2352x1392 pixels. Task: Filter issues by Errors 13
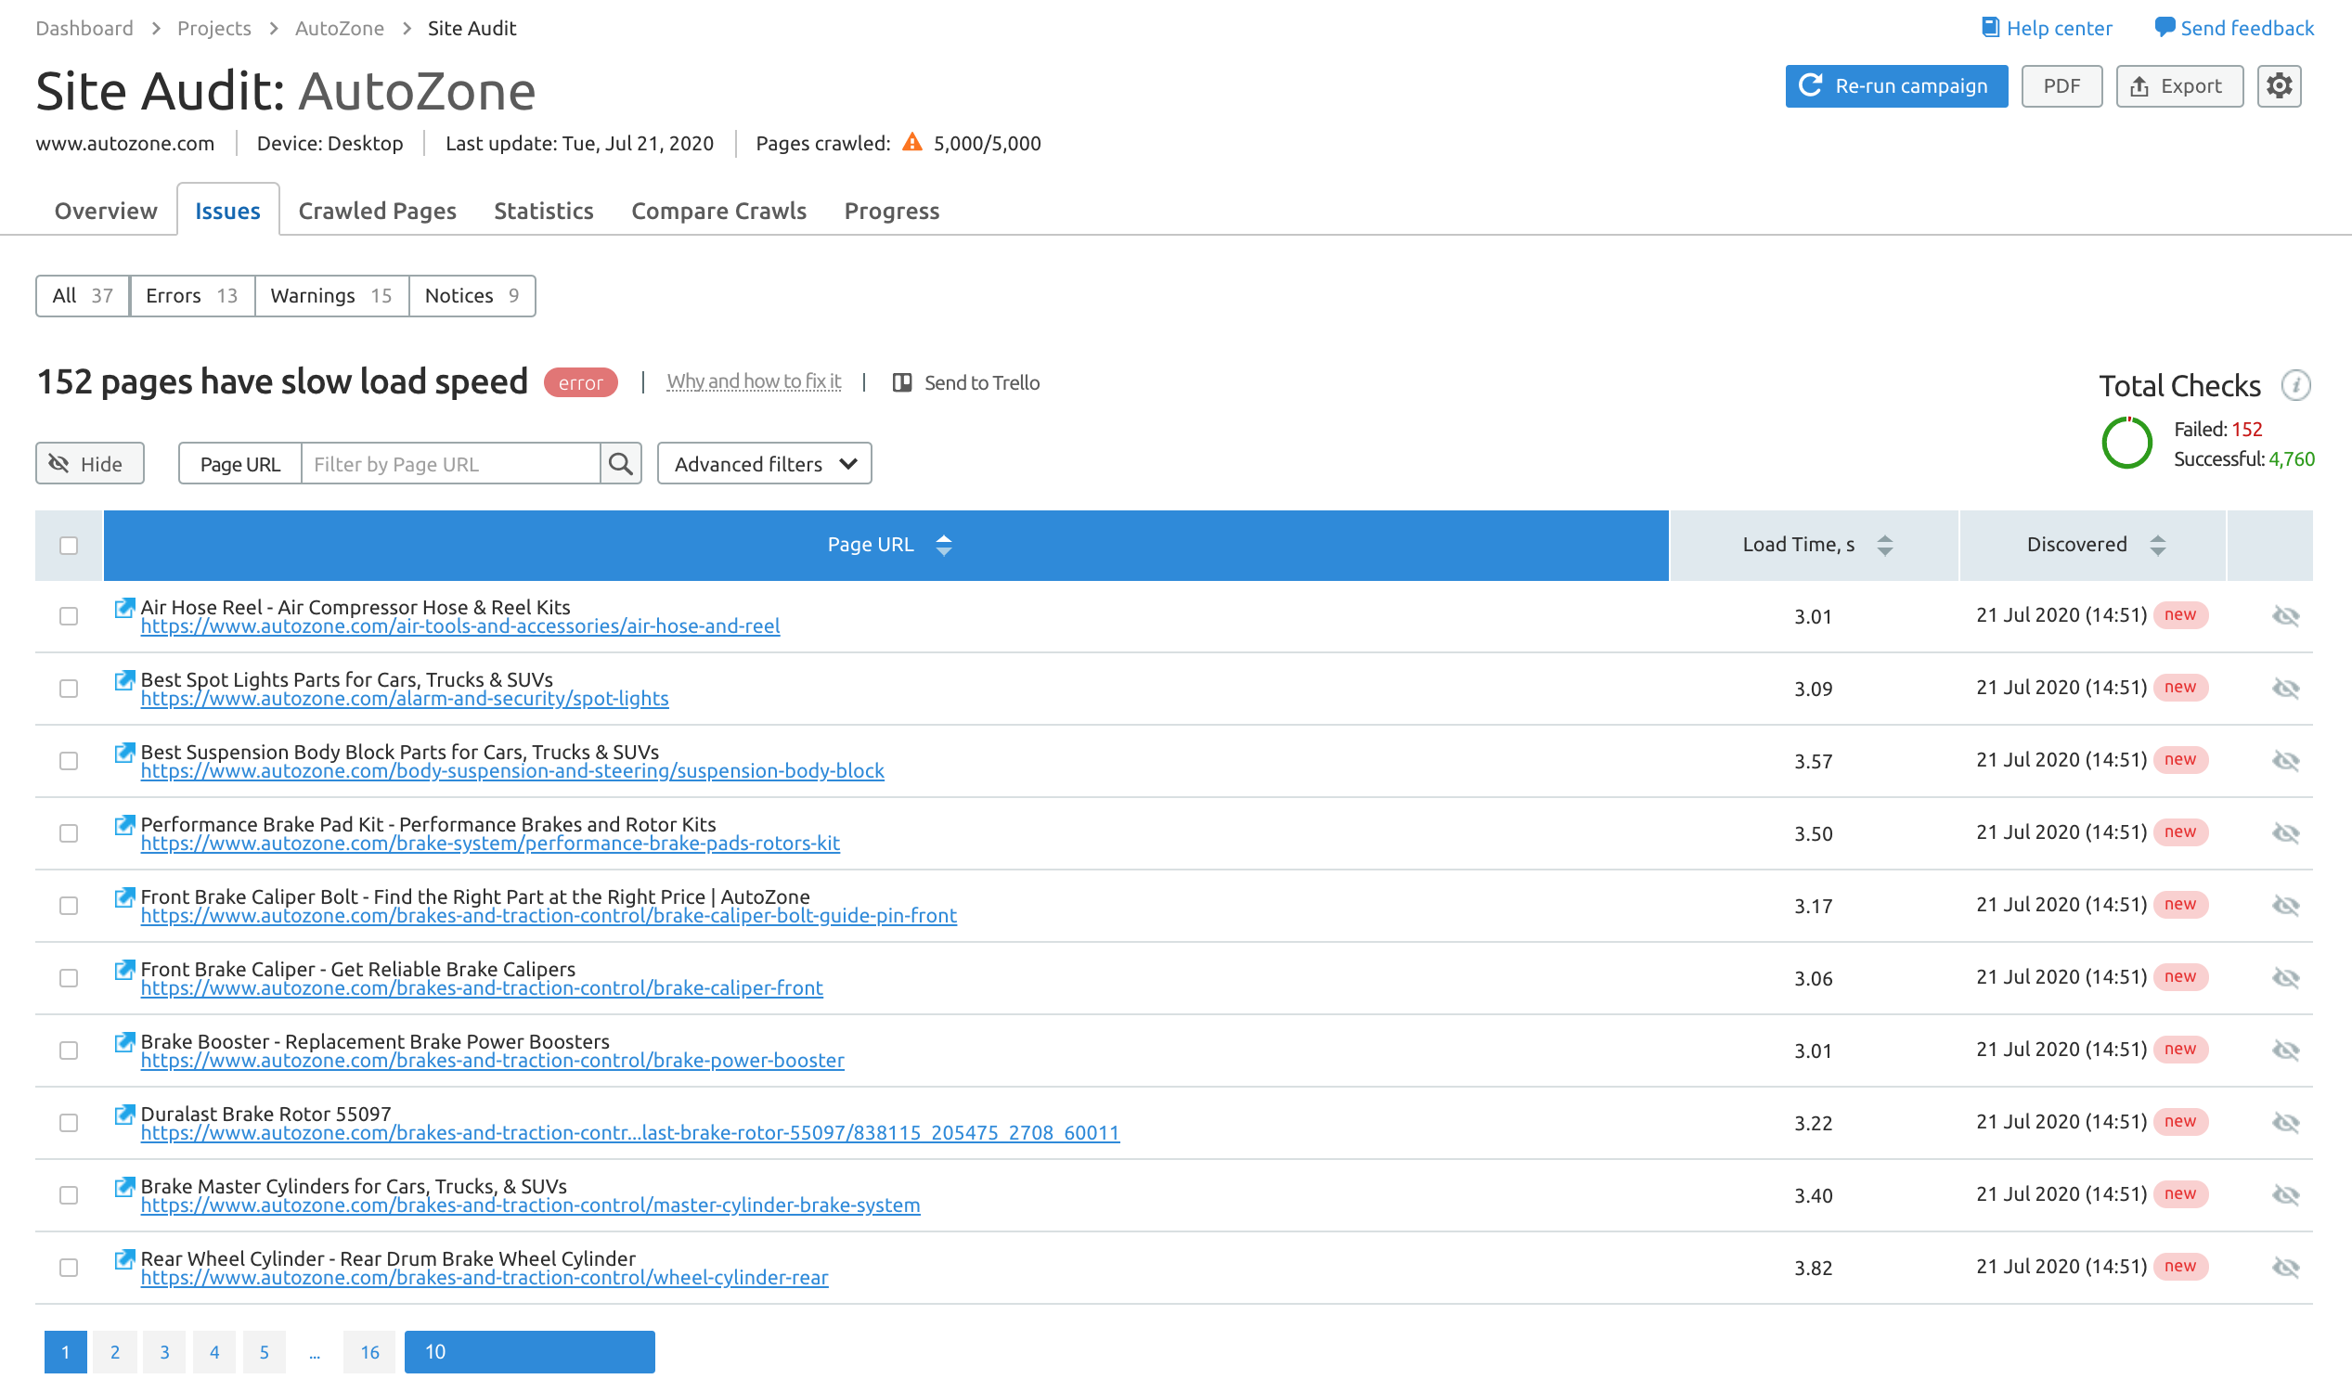click(x=191, y=295)
